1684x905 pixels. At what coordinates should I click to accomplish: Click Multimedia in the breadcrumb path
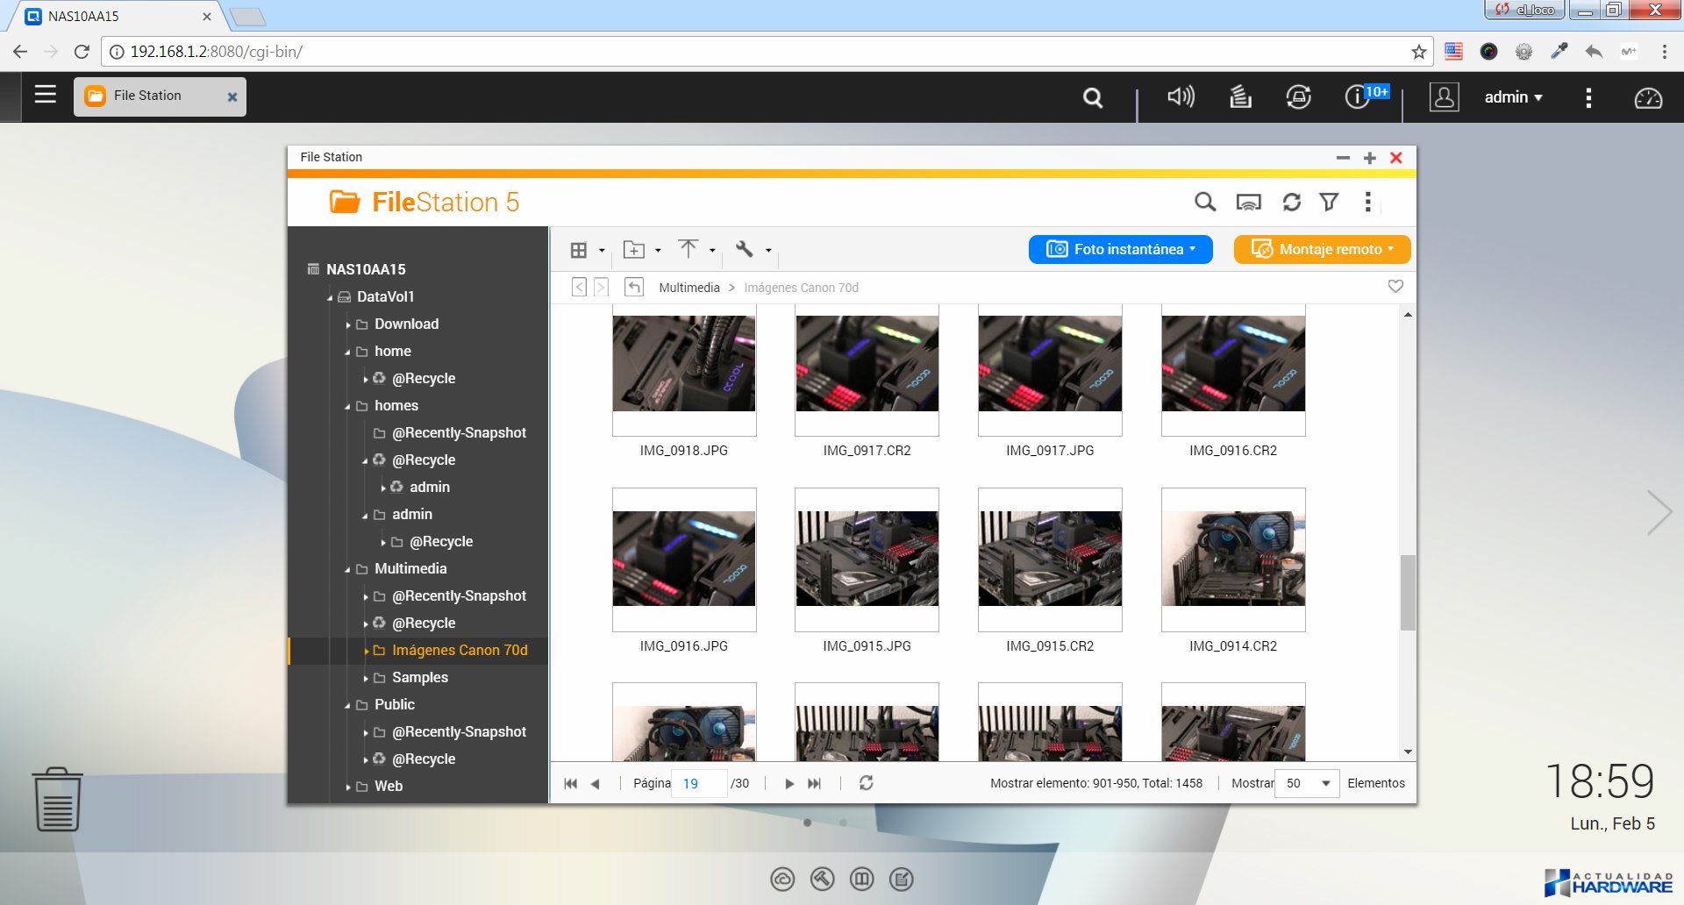689,288
